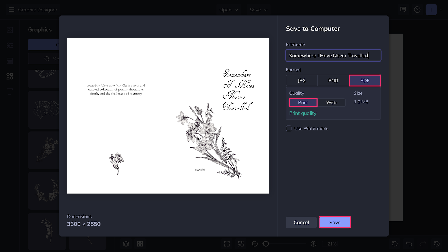
Task: Open the Open dropdown in the top bar
Action: [229, 10]
